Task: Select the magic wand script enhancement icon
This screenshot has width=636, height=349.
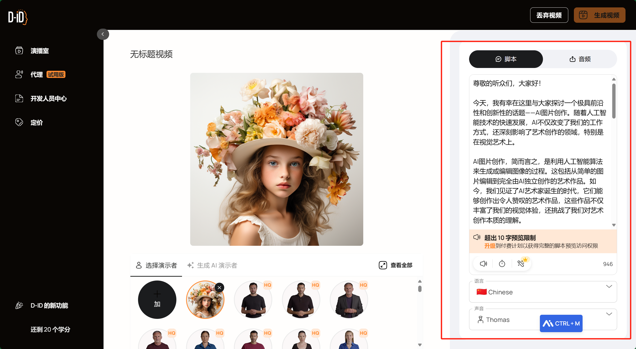Action: (x=521, y=263)
